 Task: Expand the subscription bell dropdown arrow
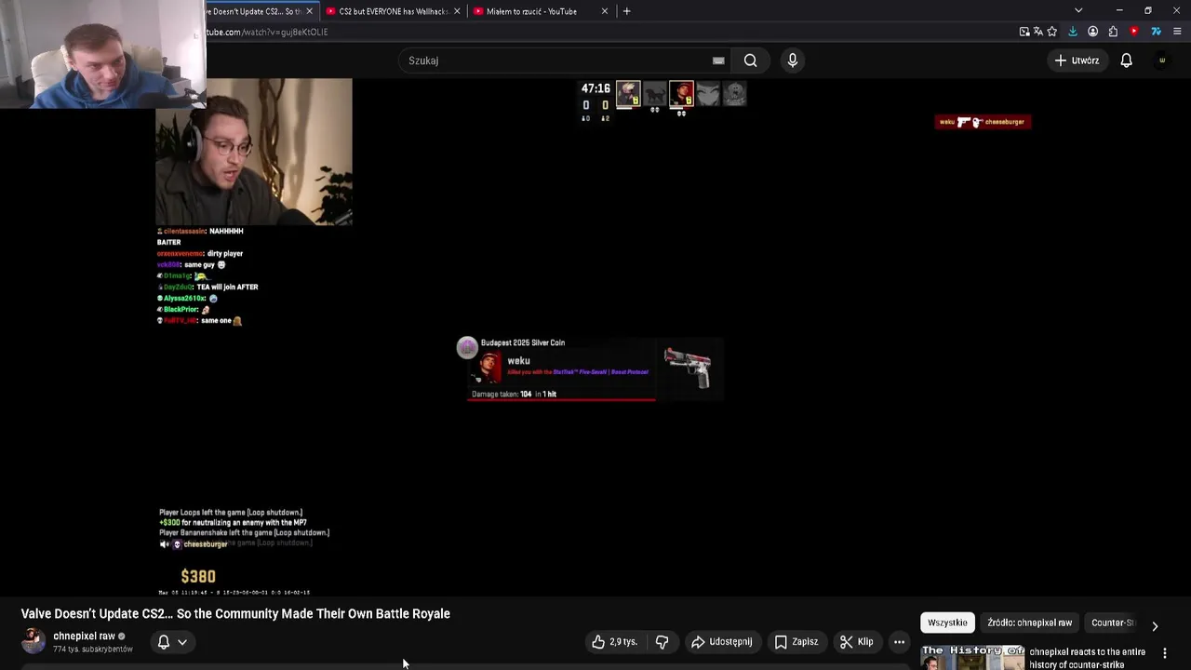coord(182,641)
